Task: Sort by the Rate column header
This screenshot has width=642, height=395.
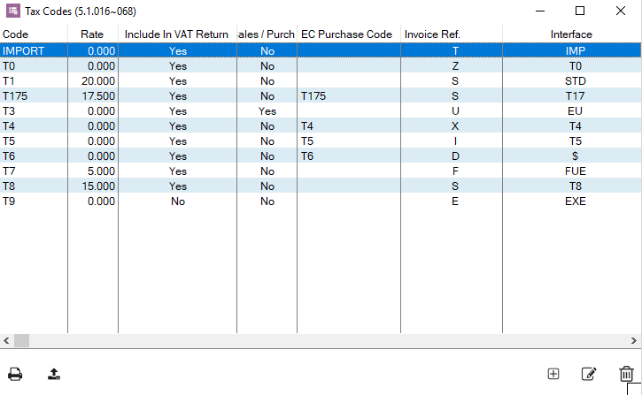Action: tap(93, 34)
